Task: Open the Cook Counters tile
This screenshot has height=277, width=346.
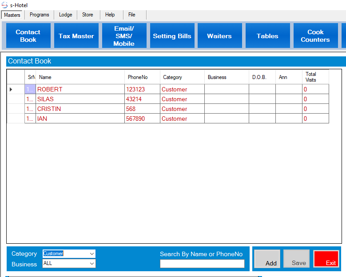Action: [315, 36]
